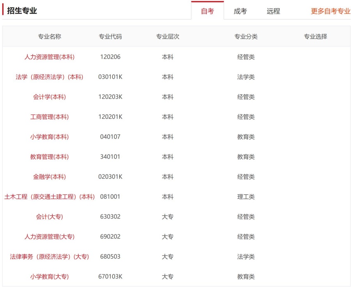Select major code 630302

click(x=110, y=217)
